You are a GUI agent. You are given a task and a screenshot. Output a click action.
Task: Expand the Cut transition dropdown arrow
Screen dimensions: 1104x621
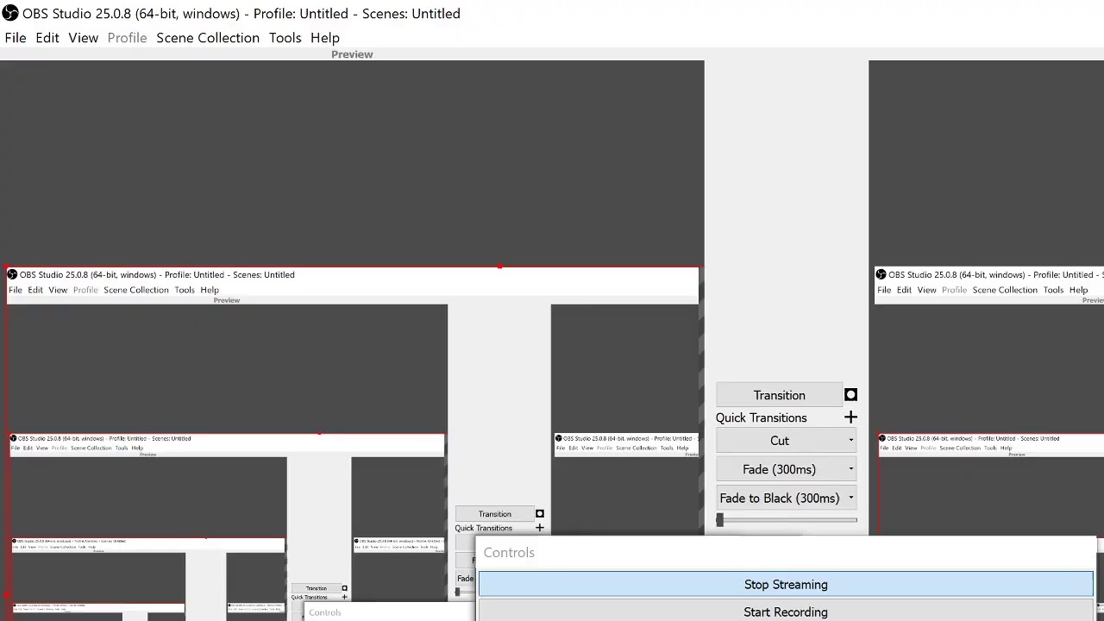pos(850,441)
